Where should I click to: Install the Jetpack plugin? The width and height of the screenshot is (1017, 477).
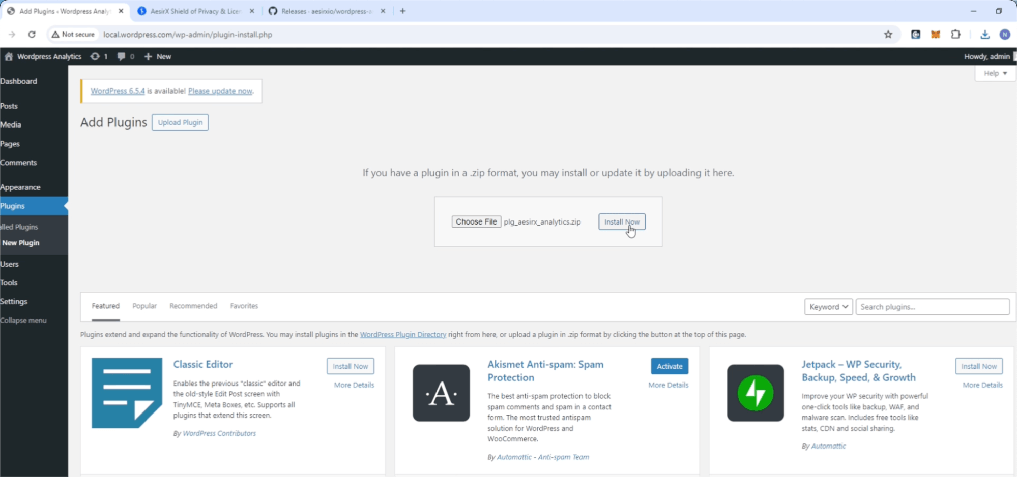click(979, 366)
